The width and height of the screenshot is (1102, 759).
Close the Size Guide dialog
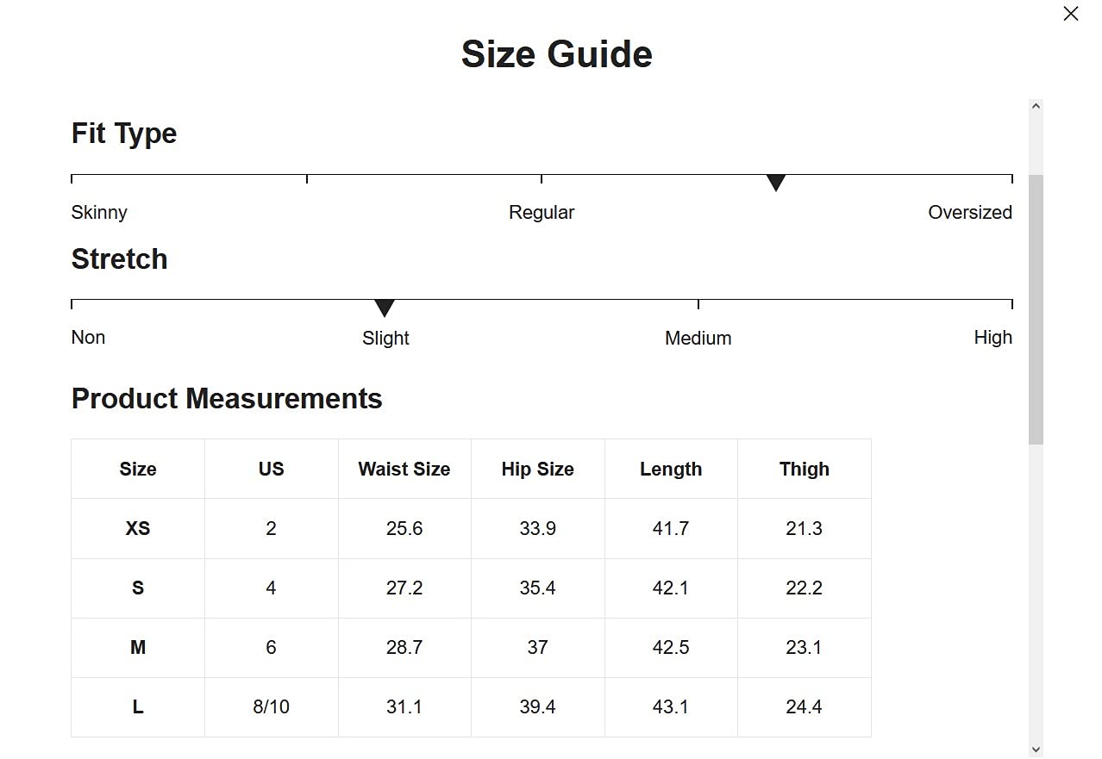coord(1070,14)
